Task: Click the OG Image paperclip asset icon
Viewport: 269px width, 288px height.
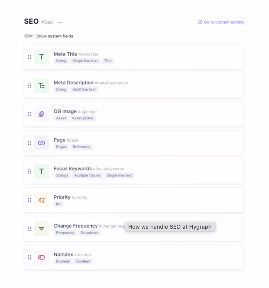Action: (x=41, y=114)
